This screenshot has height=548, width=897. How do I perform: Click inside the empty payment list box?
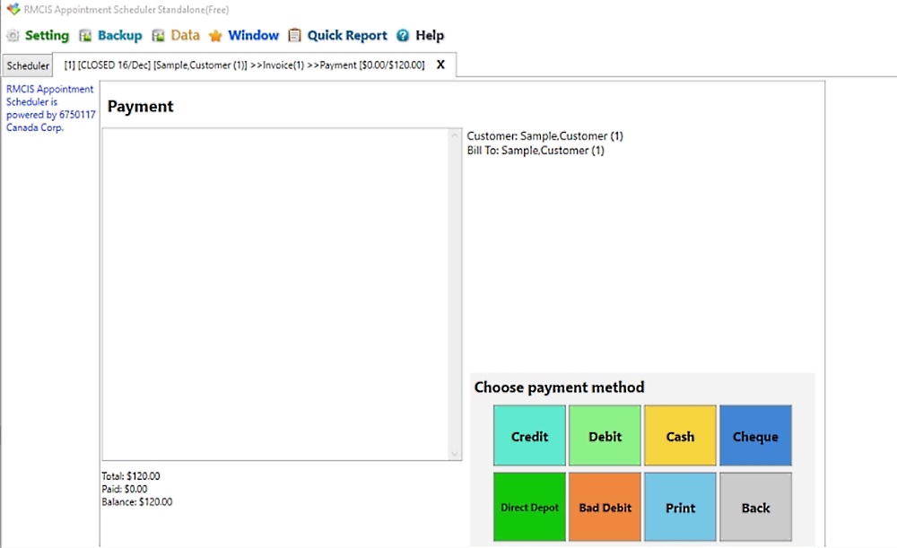click(275, 294)
